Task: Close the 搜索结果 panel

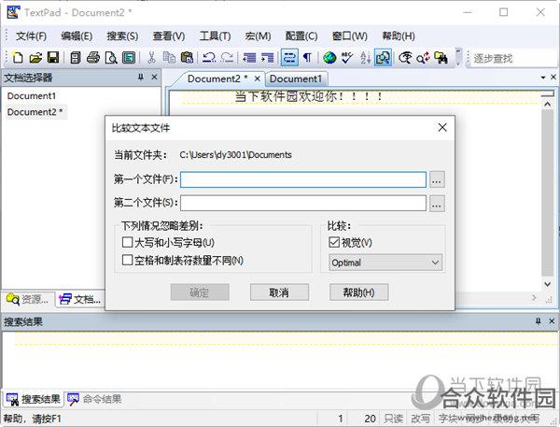Action: click(x=552, y=321)
